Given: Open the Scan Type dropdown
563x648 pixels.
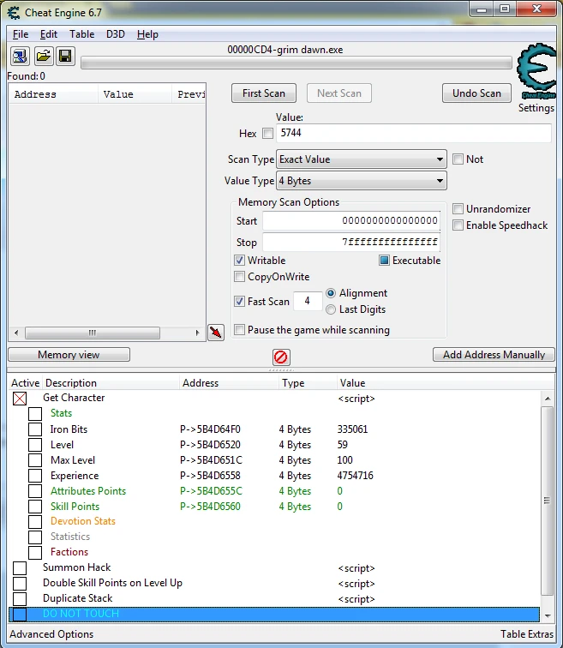Looking at the screenshot, I should pos(362,159).
